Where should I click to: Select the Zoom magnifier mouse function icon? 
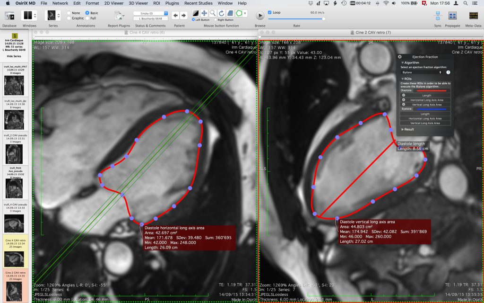click(x=213, y=14)
